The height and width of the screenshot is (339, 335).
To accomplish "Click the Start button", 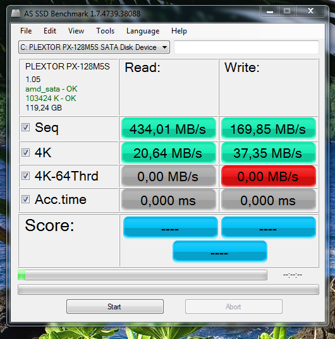I will pyautogui.click(x=115, y=306).
